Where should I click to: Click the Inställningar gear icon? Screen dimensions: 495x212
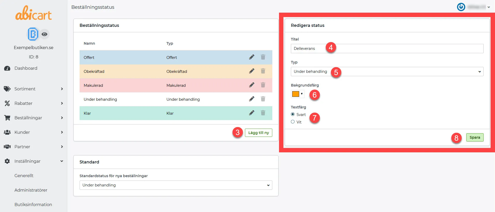point(7,161)
